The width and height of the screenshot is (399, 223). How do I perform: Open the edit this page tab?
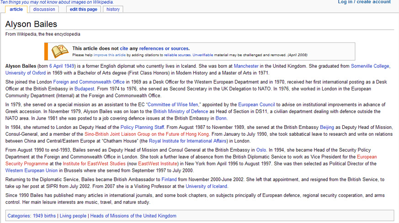83,9
